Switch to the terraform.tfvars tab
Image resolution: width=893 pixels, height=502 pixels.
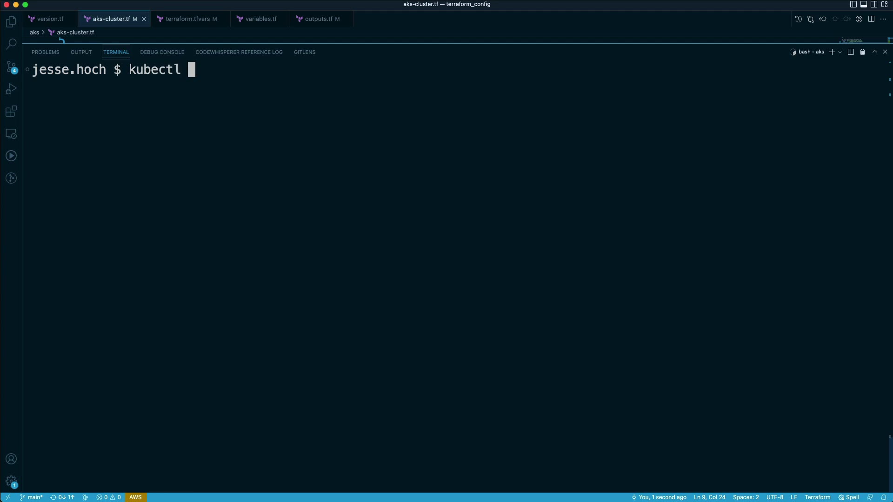(187, 19)
